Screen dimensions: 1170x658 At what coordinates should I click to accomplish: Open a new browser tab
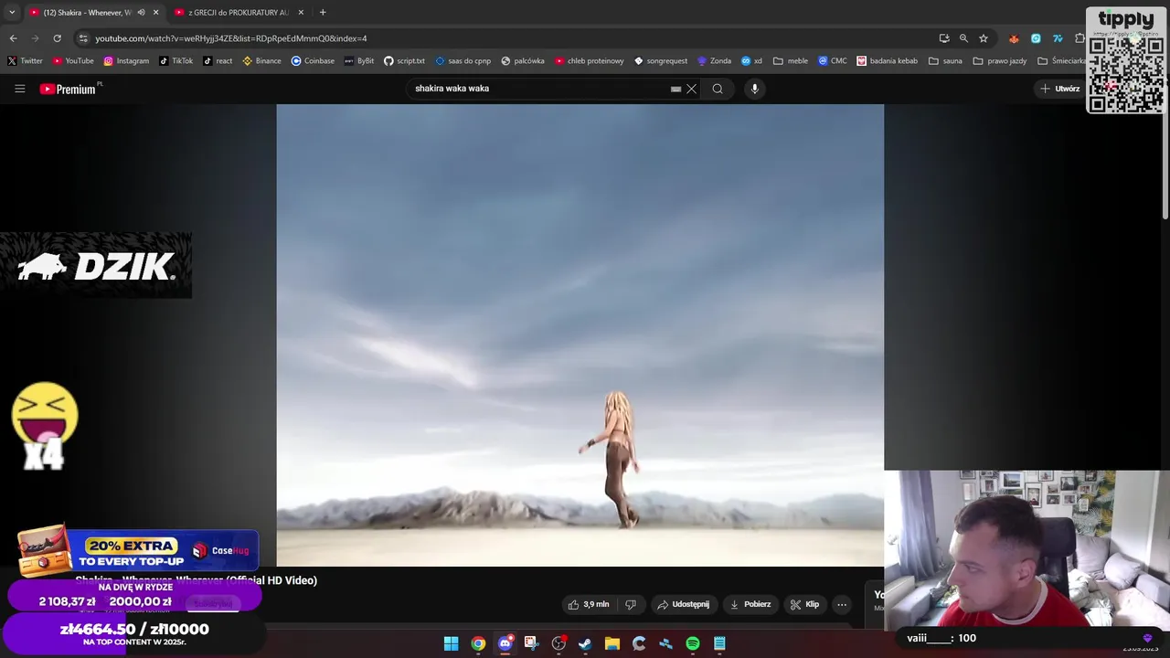(x=323, y=12)
